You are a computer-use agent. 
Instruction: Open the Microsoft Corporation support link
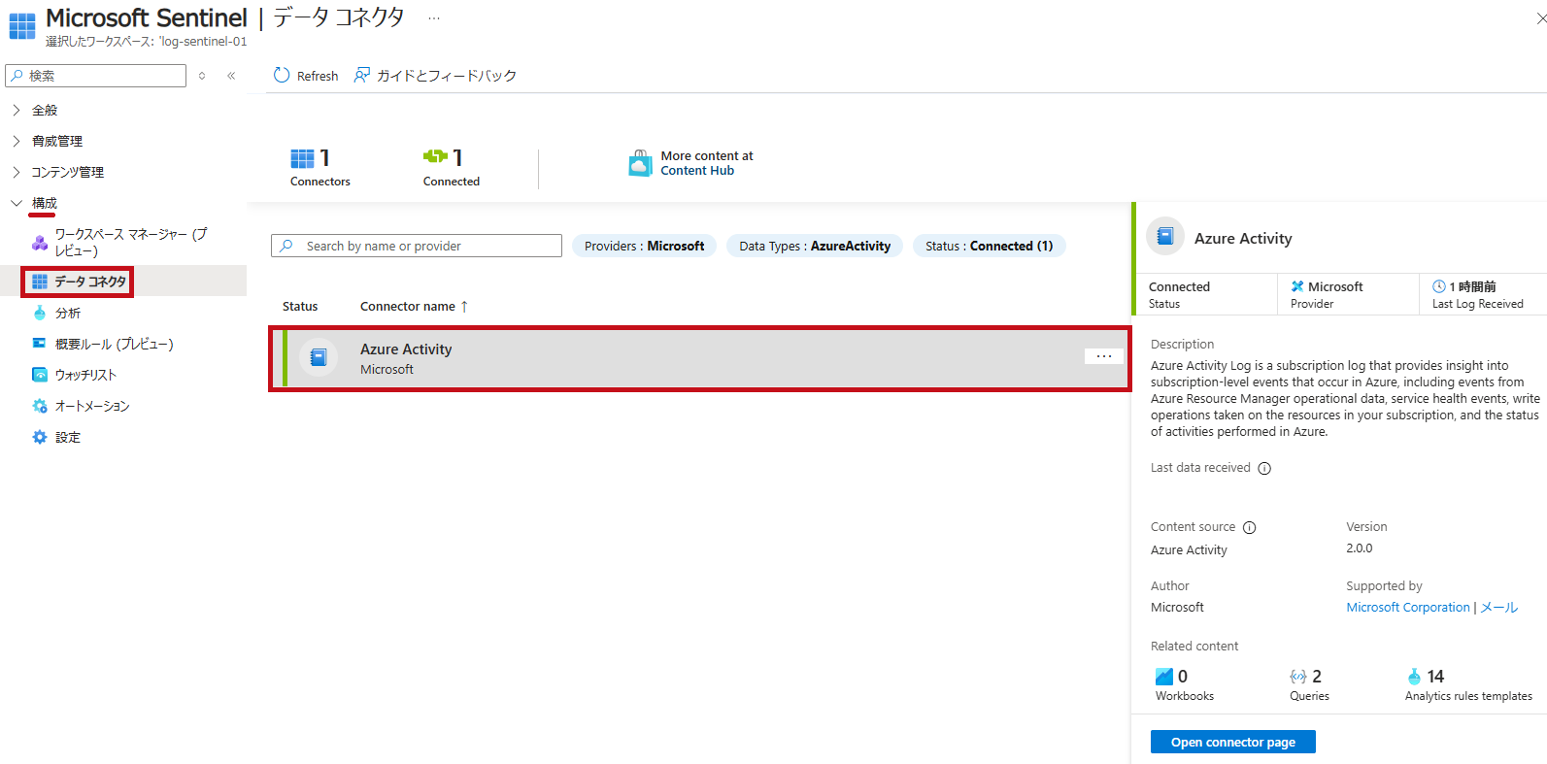pyautogui.click(x=1408, y=607)
